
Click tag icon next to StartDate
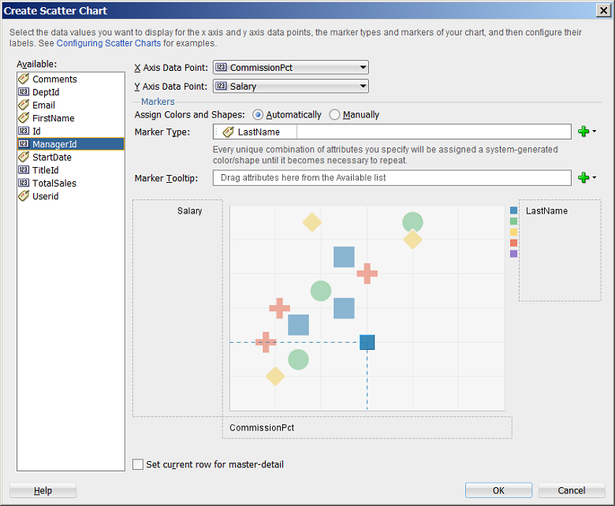pos(24,157)
